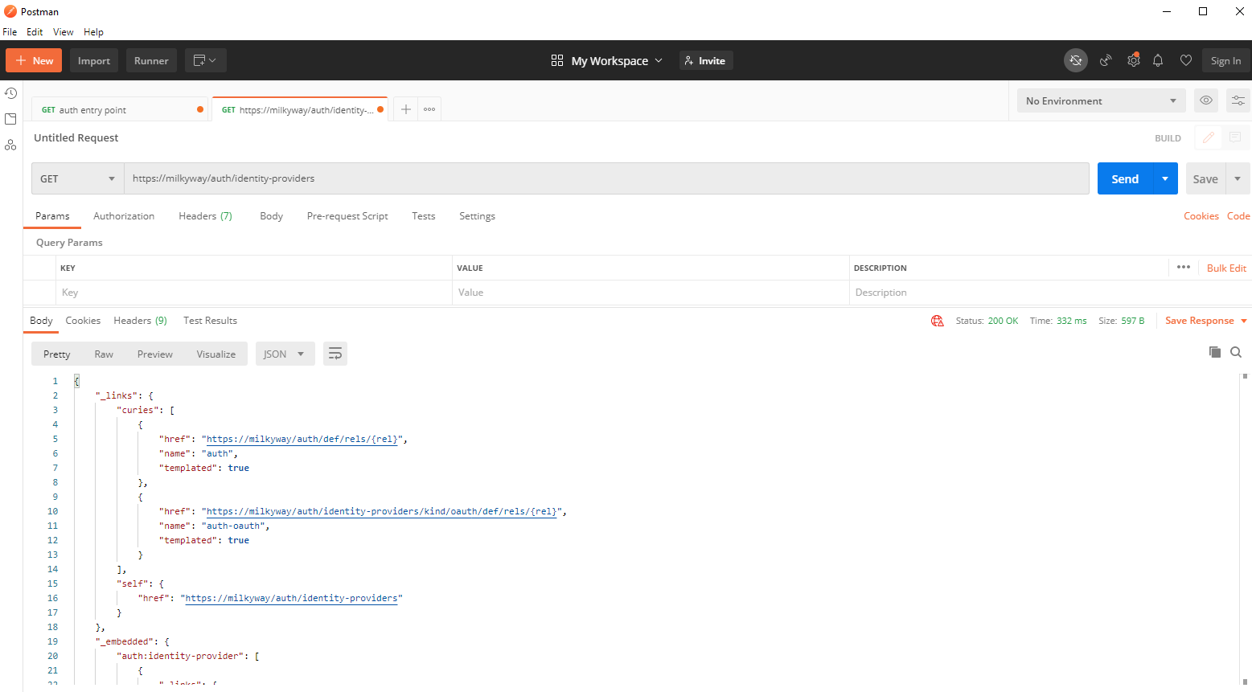
Task: Click the Save button
Action: [1205, 178]
